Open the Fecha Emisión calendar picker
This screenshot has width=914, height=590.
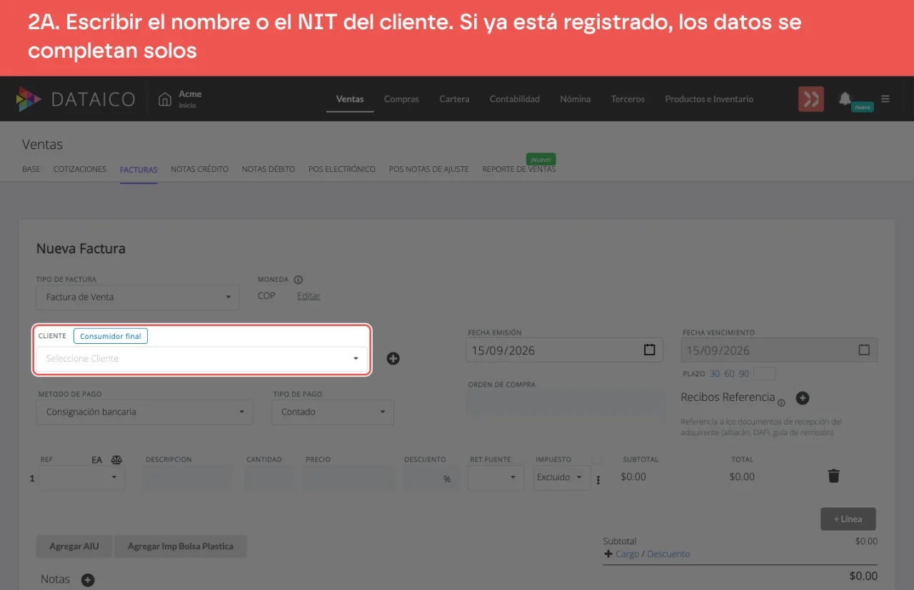coord(649,350)
